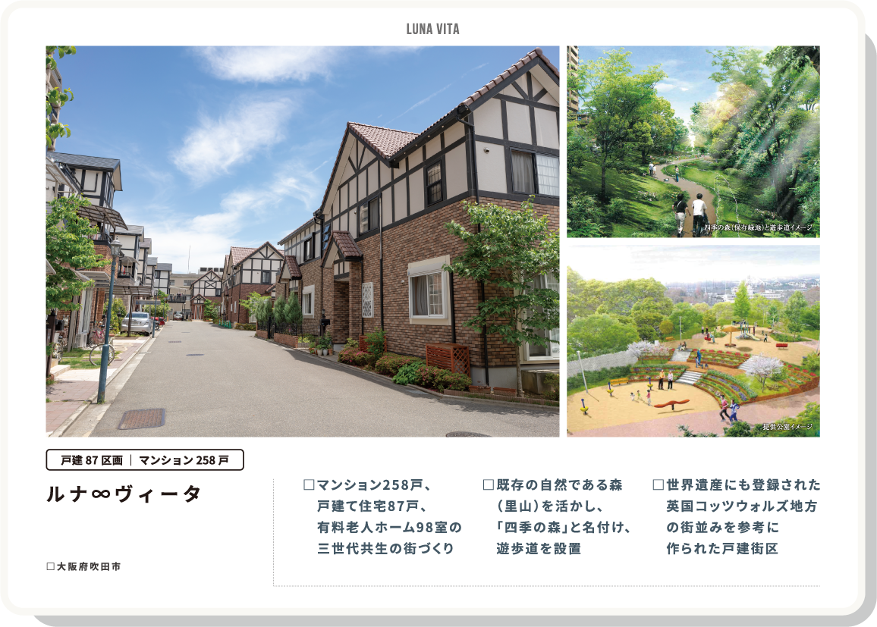Tick the square box before 大阪府吹田市

pyautogui.click(x=50, y=566)
